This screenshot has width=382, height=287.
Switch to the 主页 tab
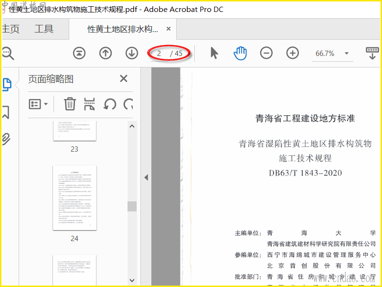click(11, 29)
